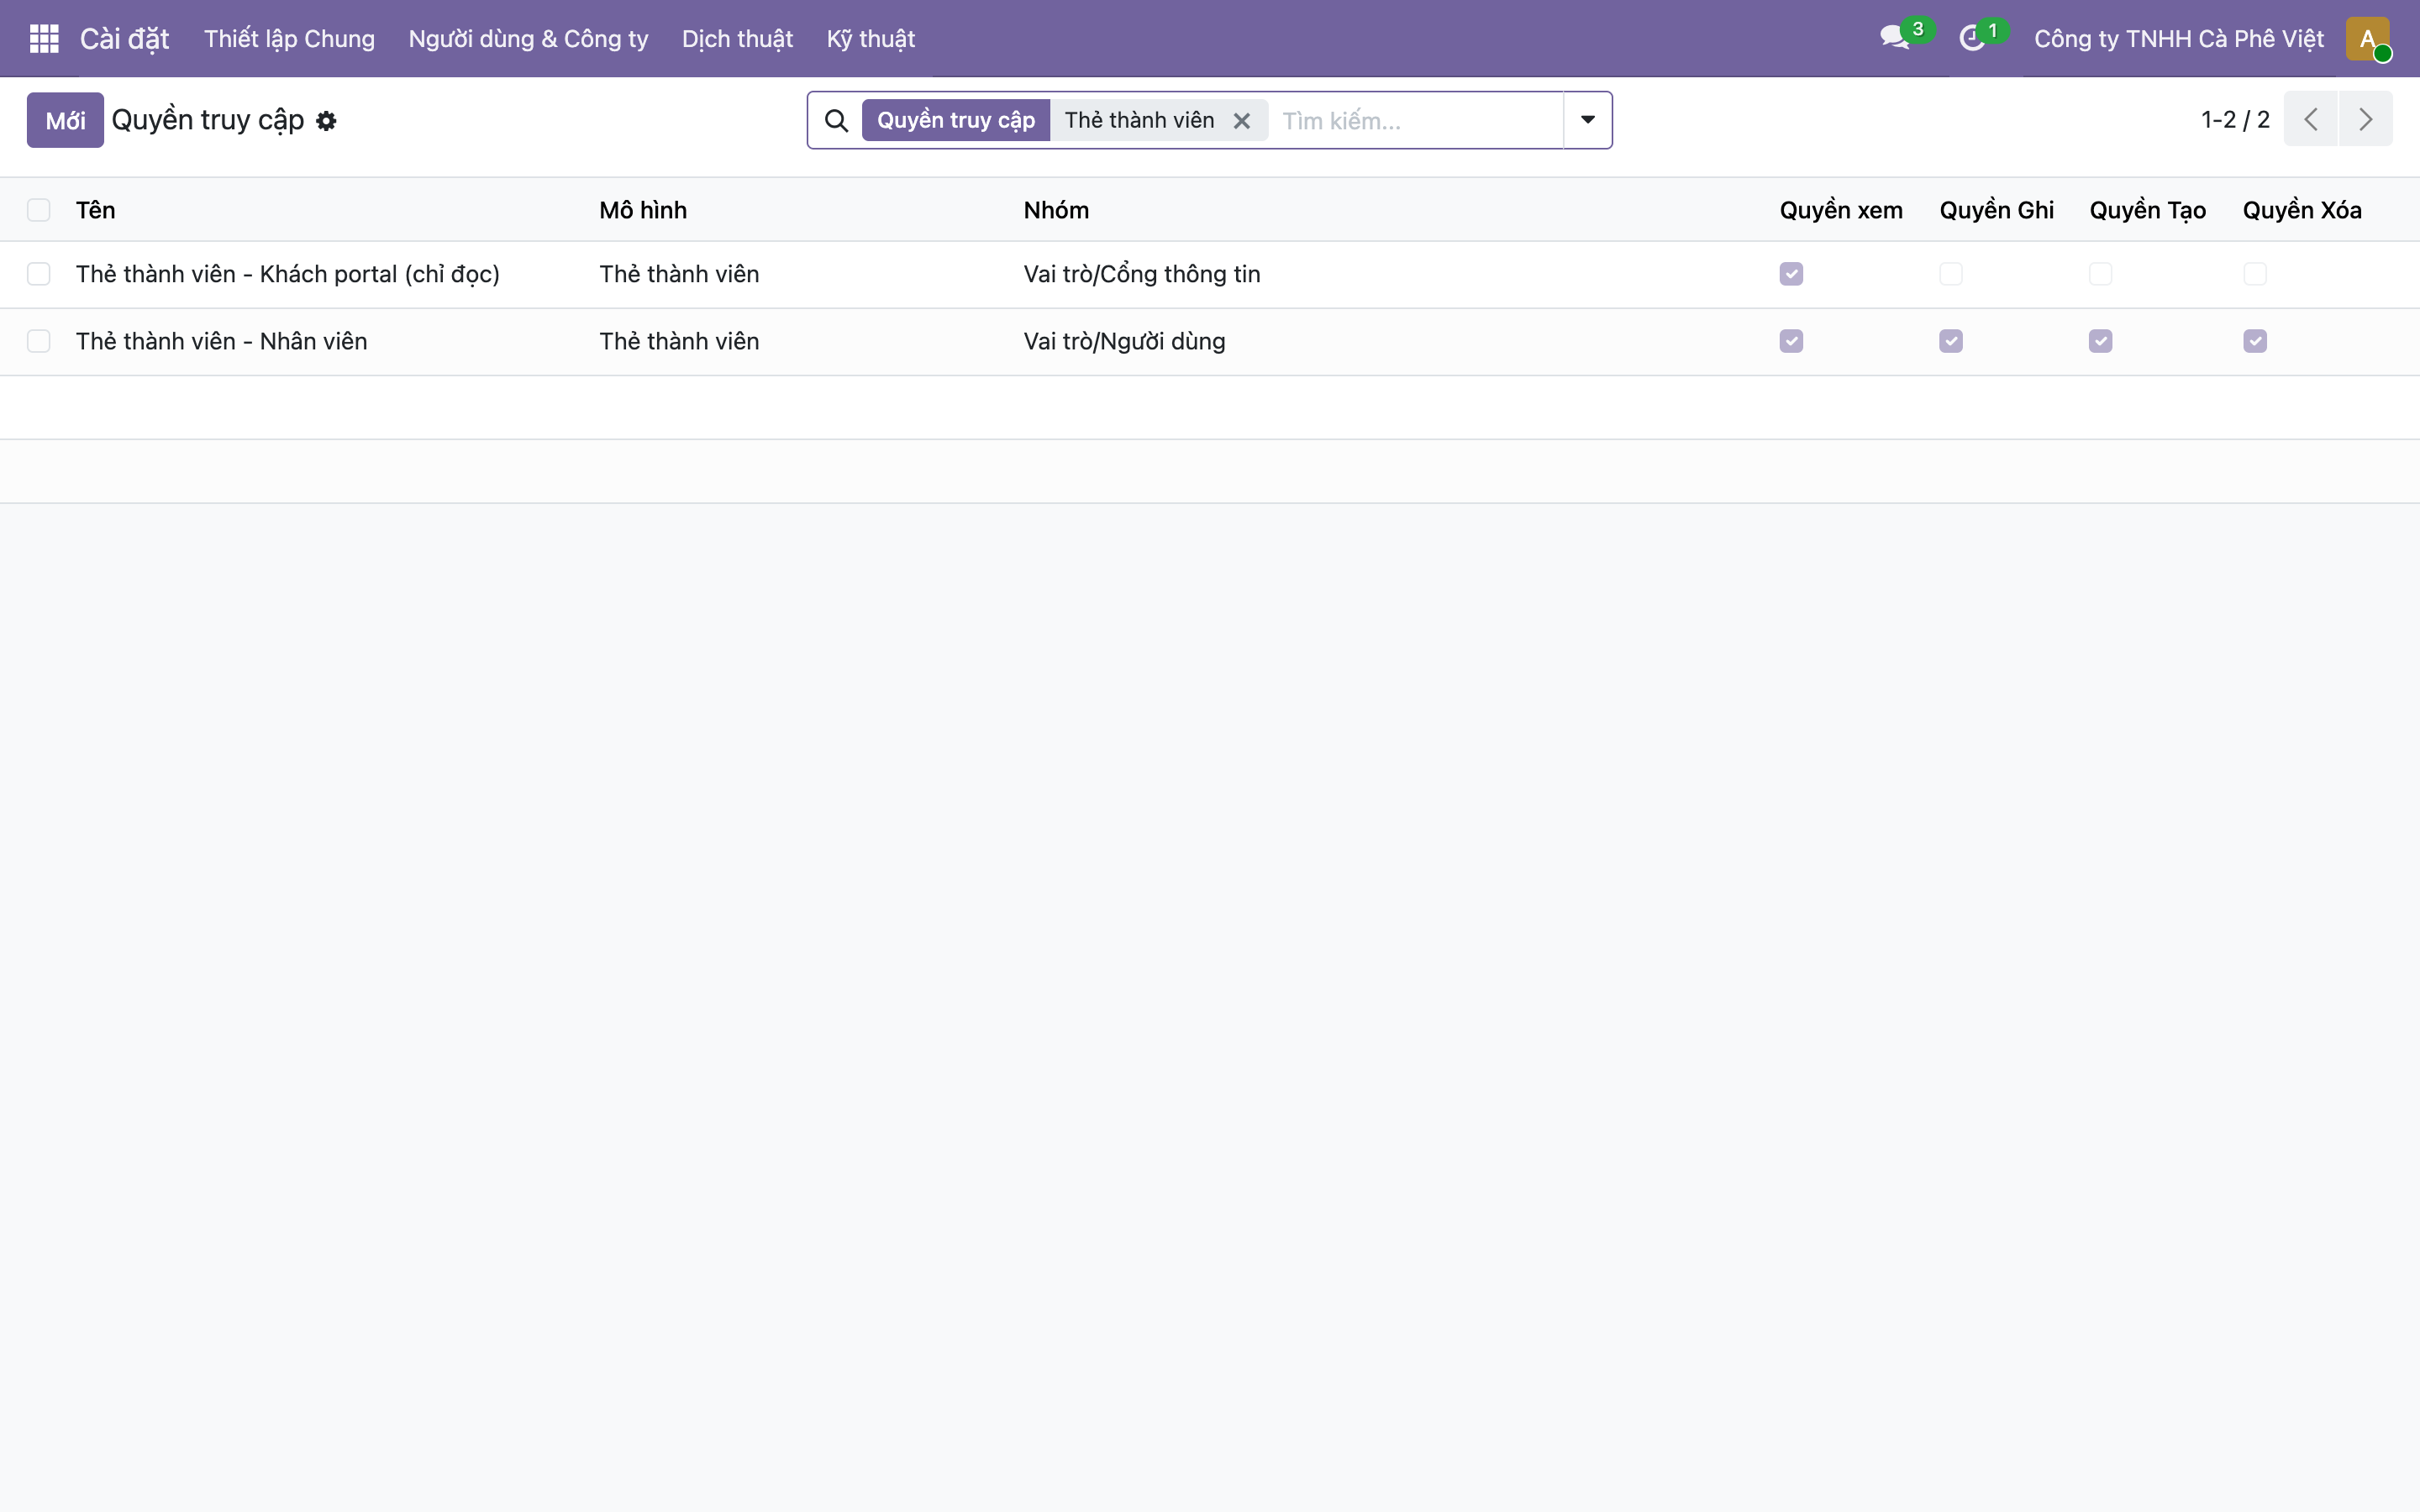Toggle the search options dropdown arrow
Viewport: 2420px width, 1512px height.
click(1587, 120)
